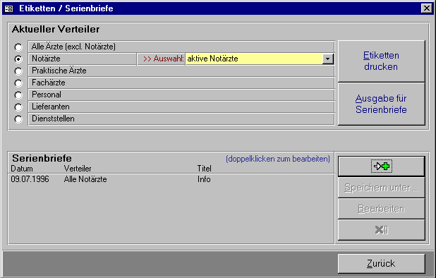Click the Datum column header
Screen dimensions: 436x278
pyautogui.click(x=22, y=169)
